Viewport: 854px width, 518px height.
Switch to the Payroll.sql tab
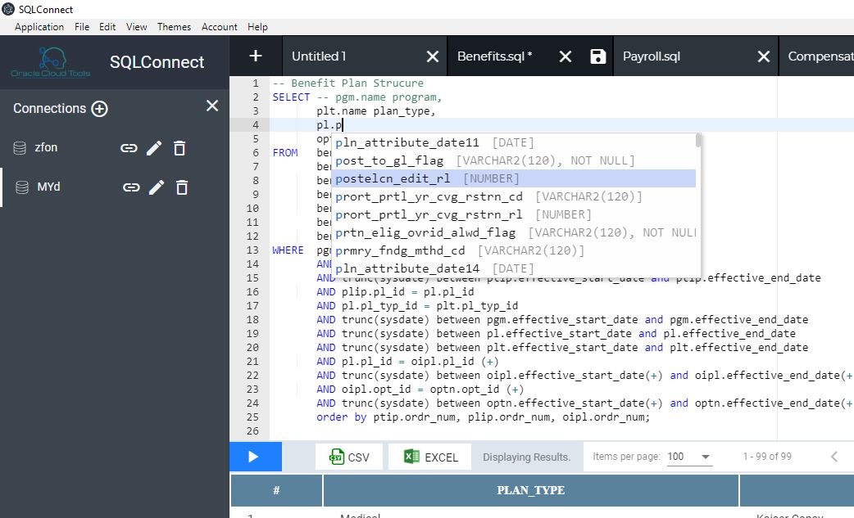pyautogui.click(x=652, y=56)
